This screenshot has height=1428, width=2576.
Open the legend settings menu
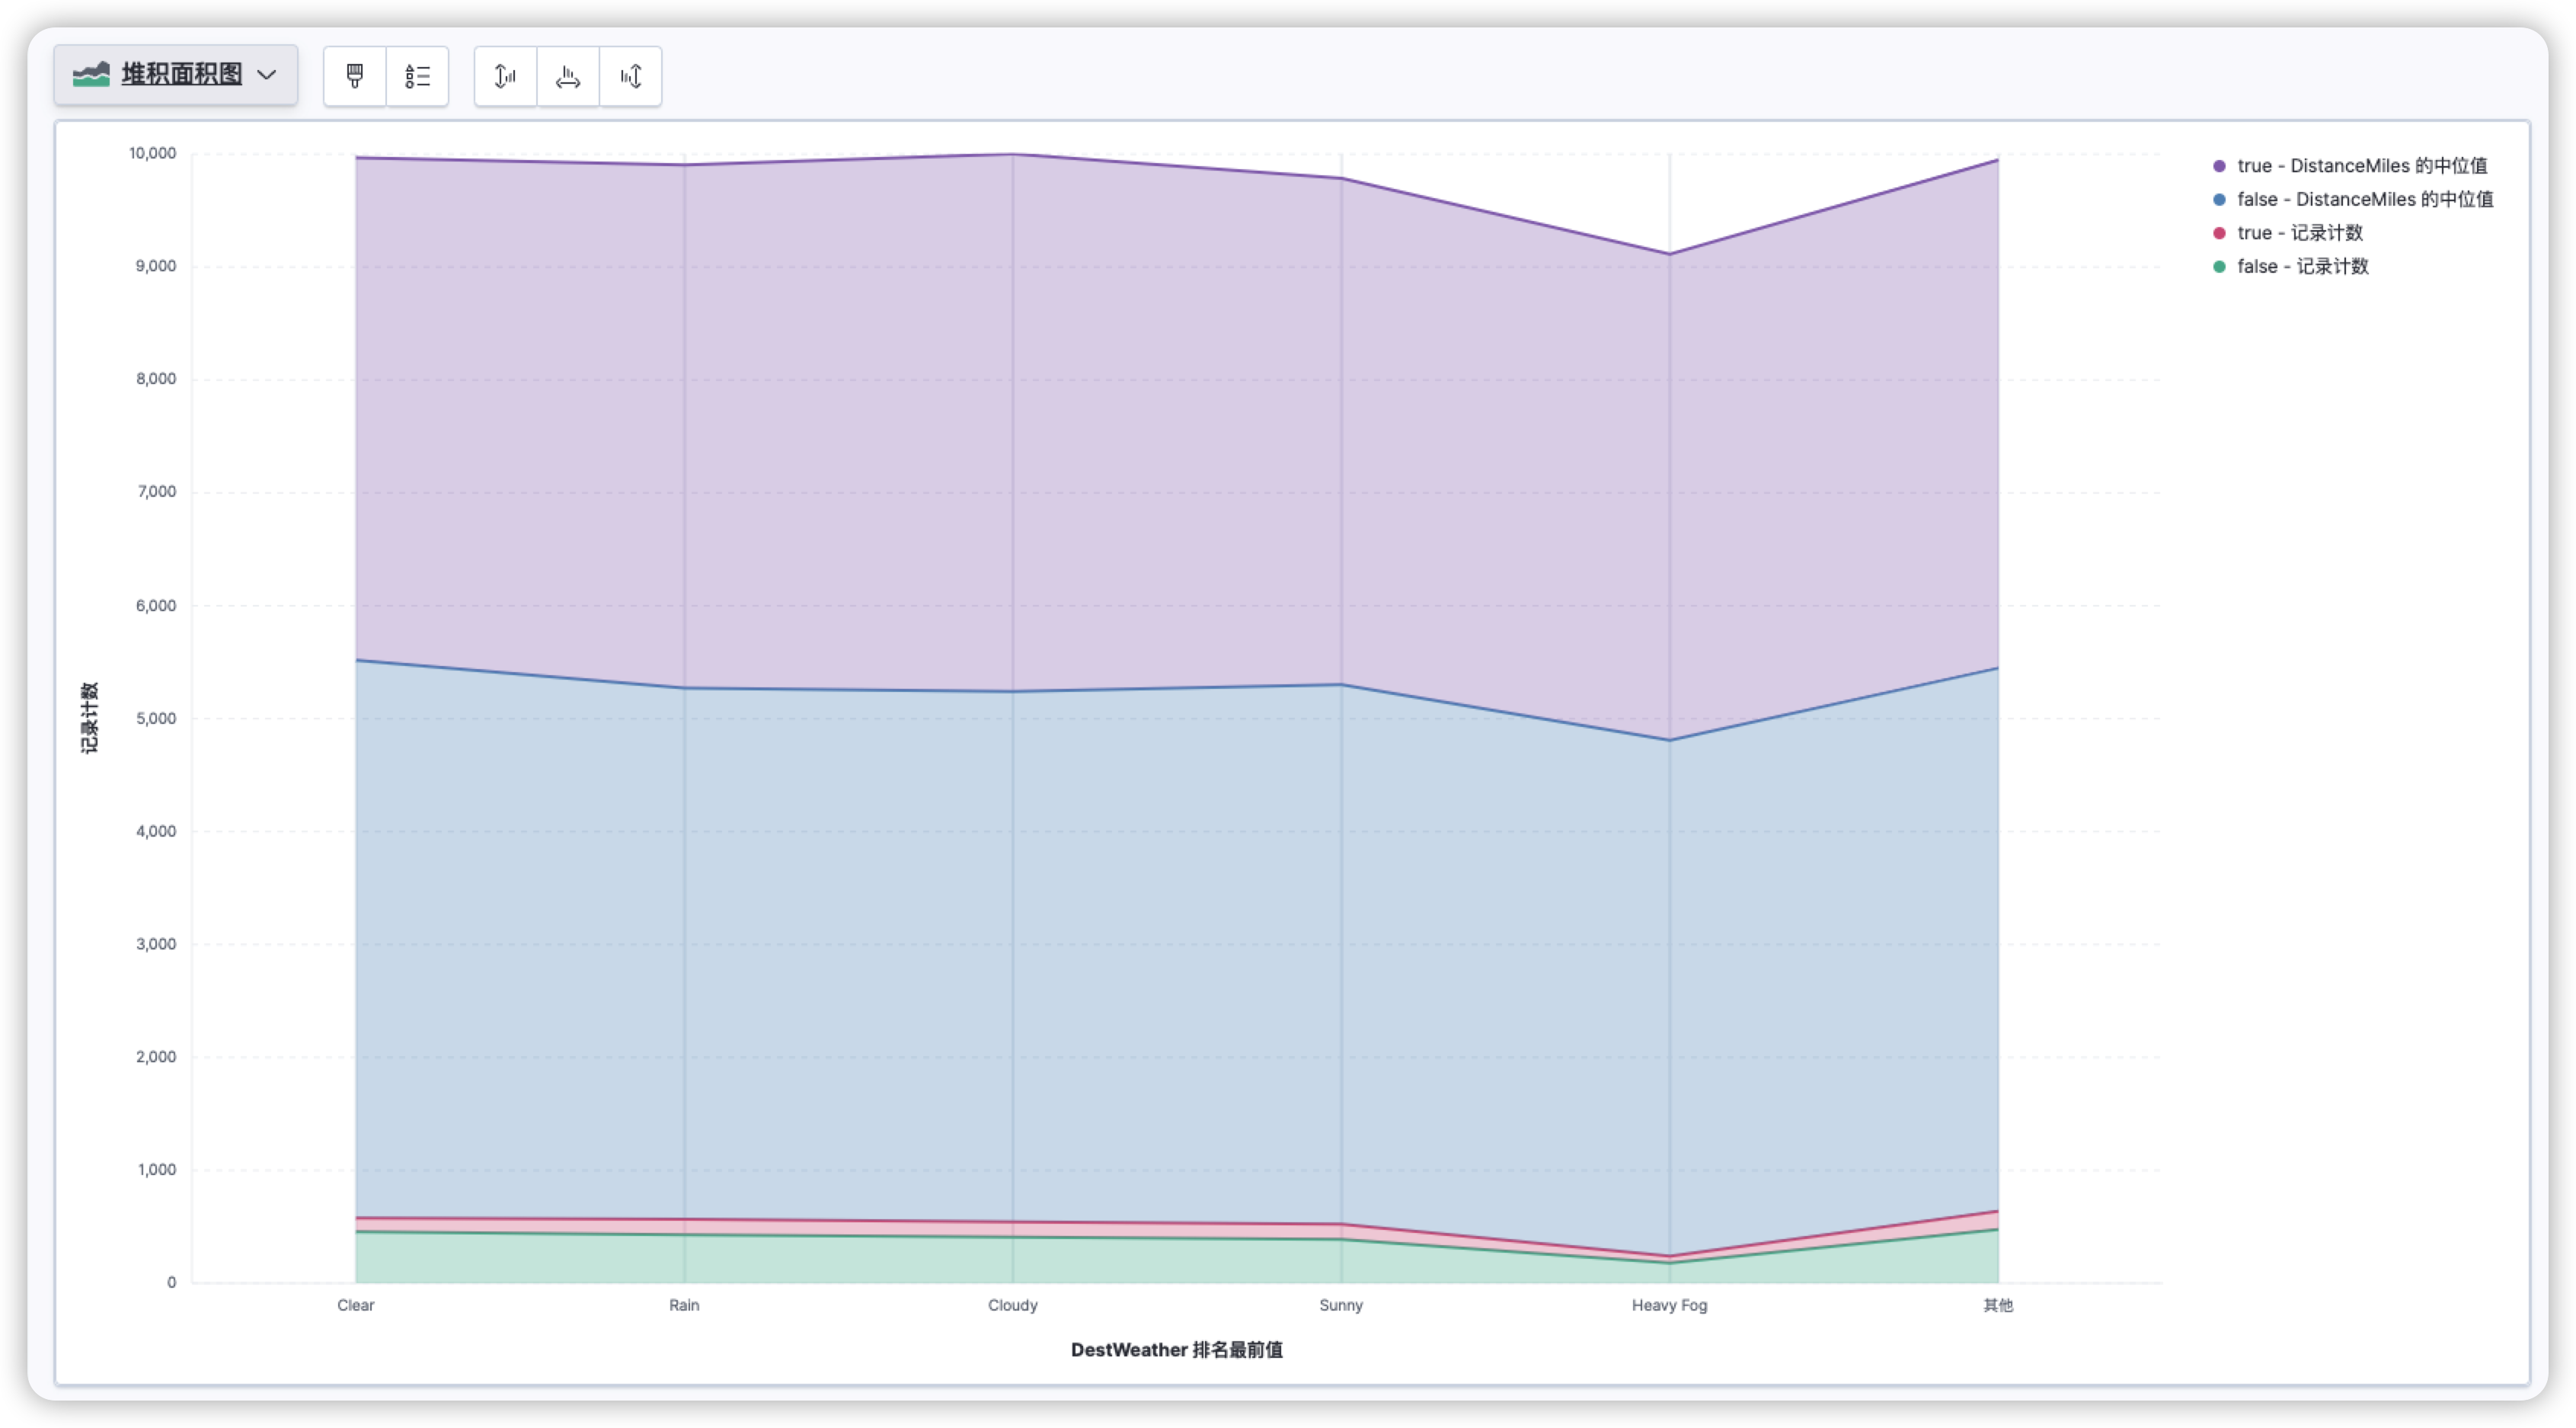click(x=417, y=76)
